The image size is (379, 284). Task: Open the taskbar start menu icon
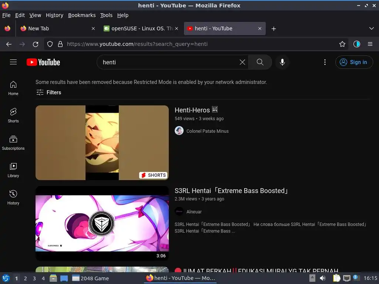click(6, 278)
